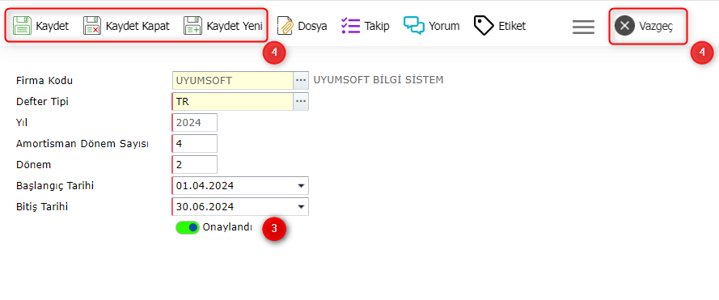Click the Dönem label
This screenshot has height=300, width=719.
(33, 165)
